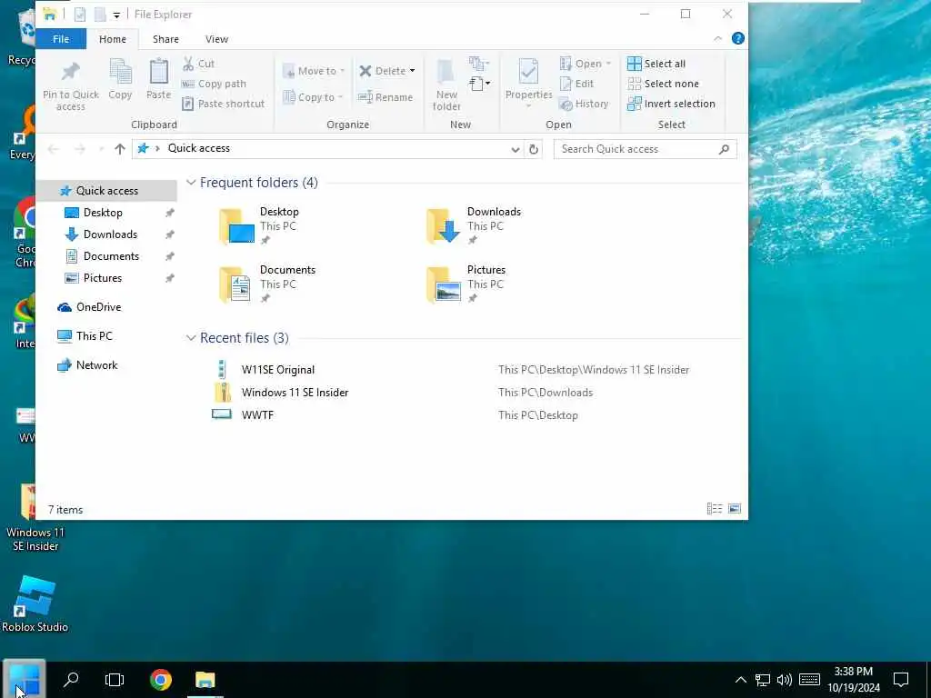
Task: Collapse the Frequent folders section
Action: [191, 183]
